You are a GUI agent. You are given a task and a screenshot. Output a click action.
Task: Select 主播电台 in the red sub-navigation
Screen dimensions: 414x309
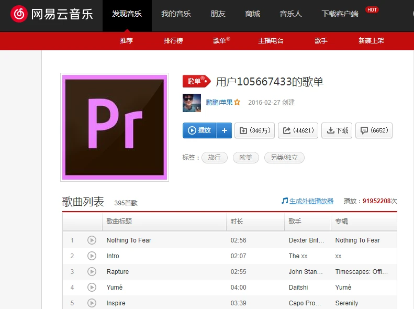[271, 40]
